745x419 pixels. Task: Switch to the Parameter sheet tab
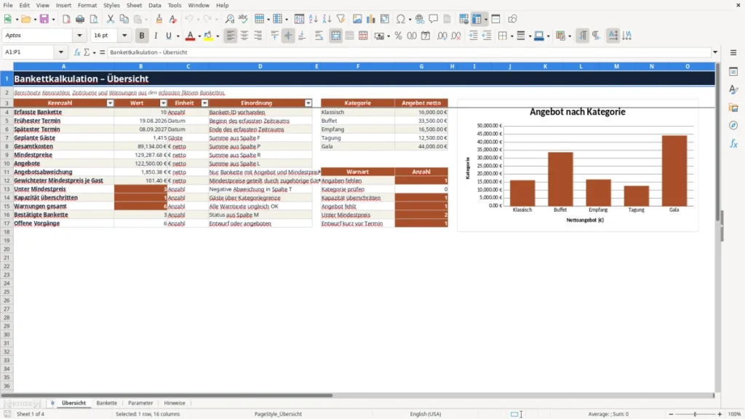tap(140, 403)
